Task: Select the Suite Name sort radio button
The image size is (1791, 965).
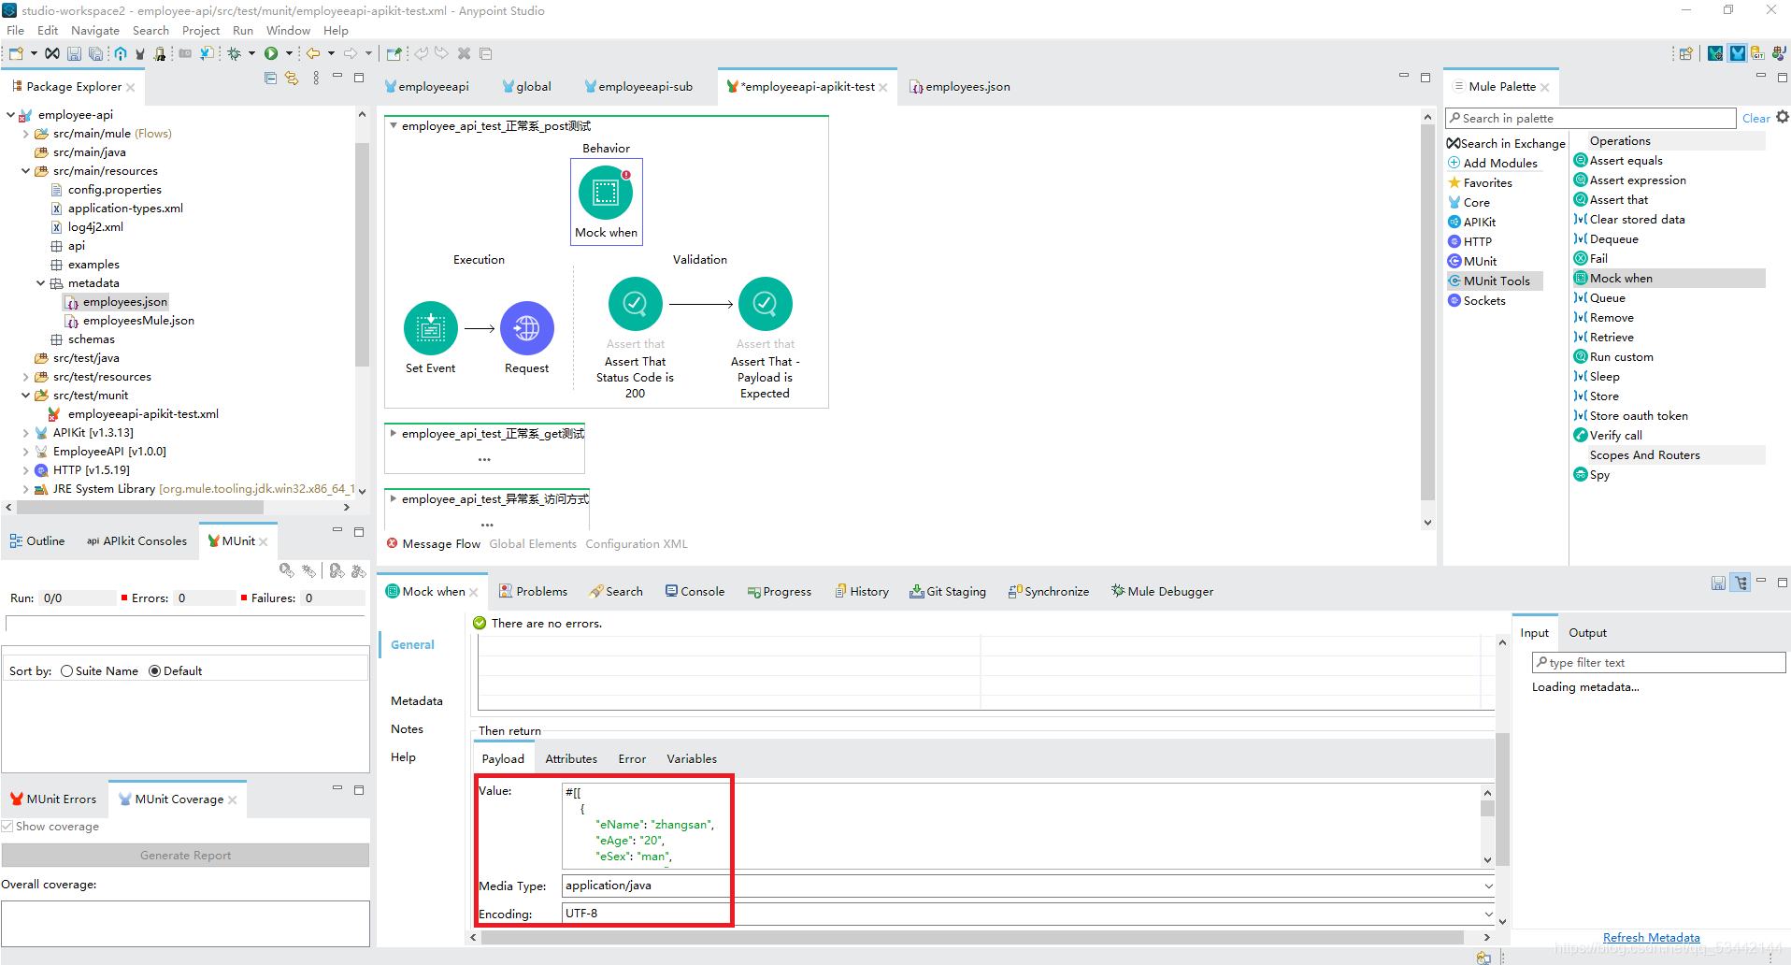Action: [66, 670]
